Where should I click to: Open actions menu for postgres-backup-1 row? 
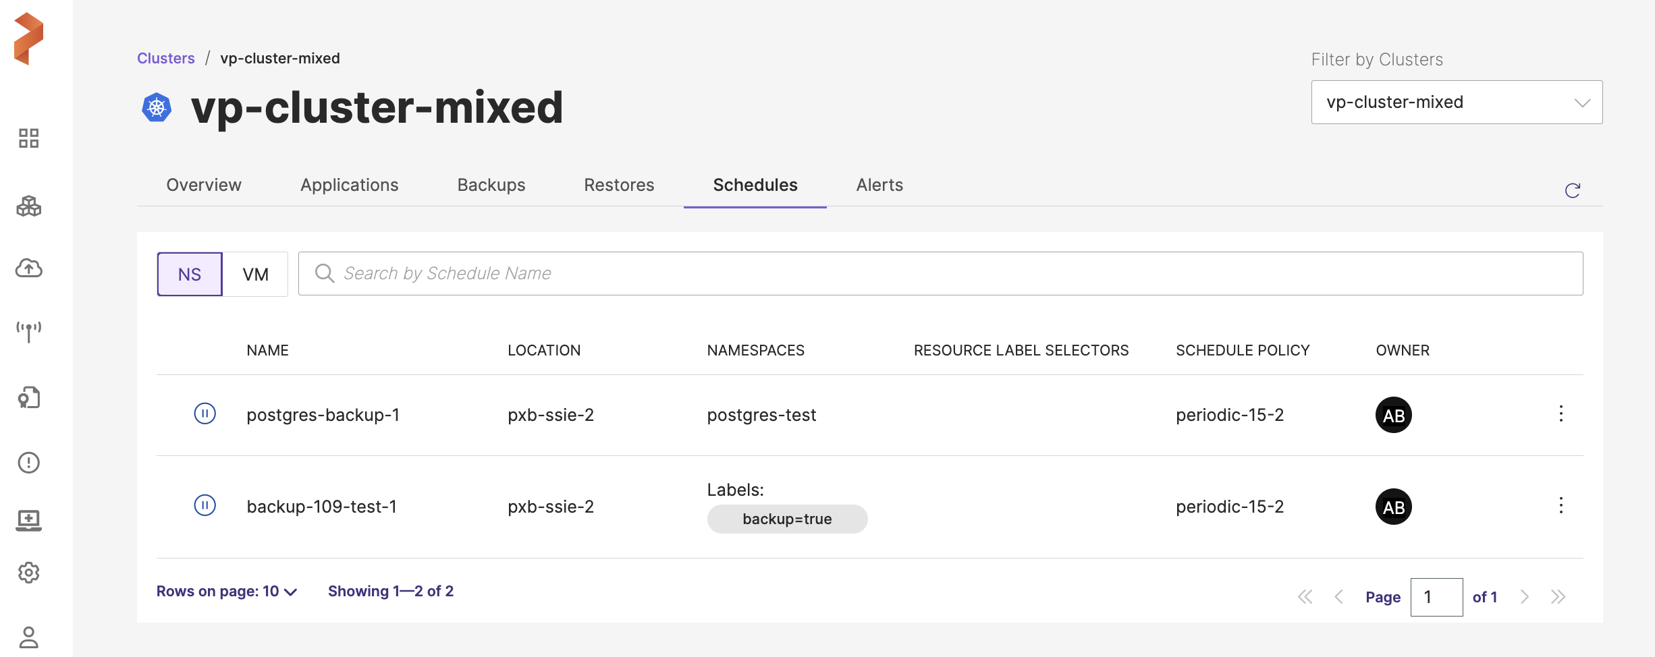(x=1561, y=413)
